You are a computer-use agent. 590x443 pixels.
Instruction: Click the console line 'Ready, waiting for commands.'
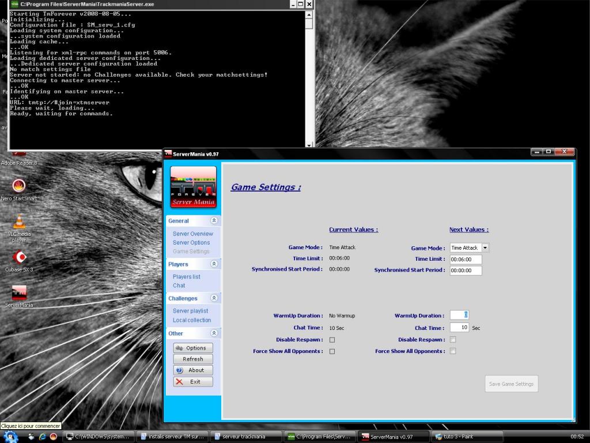(x=61, y=114)
